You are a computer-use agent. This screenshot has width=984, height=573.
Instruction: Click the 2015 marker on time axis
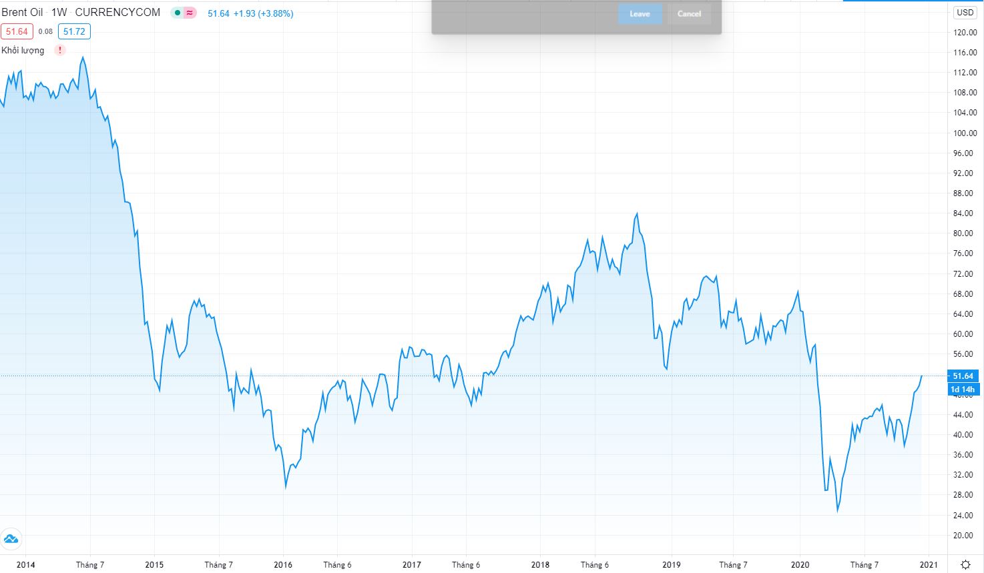tap(154, 565)
